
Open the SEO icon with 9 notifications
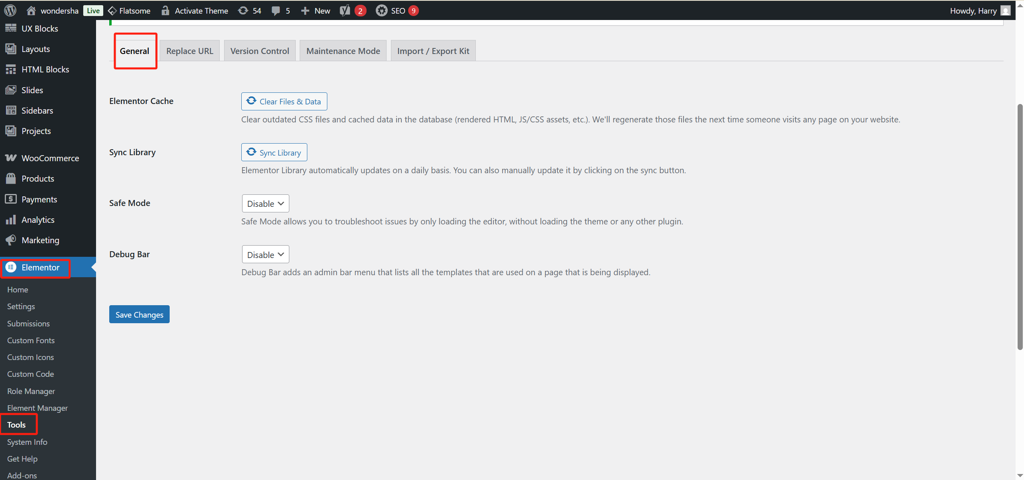pyautogui.click(x=381, y=10)
